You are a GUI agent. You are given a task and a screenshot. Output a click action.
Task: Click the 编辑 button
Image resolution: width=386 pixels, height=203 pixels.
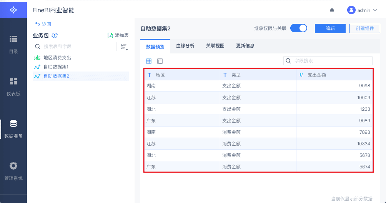[x=330, y=28]
